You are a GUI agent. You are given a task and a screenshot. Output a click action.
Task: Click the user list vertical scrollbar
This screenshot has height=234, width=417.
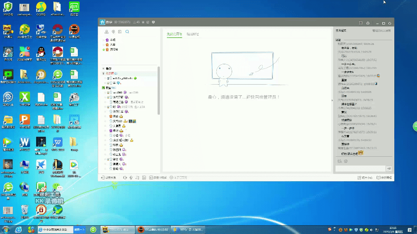(x=159, y=91)
